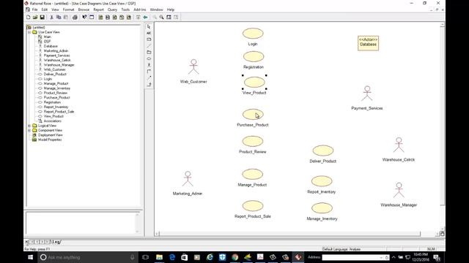Expand the Logical View folder

29,126
